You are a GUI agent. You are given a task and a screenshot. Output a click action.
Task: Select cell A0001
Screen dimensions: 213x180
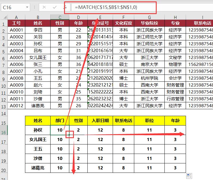pos(16,30)
